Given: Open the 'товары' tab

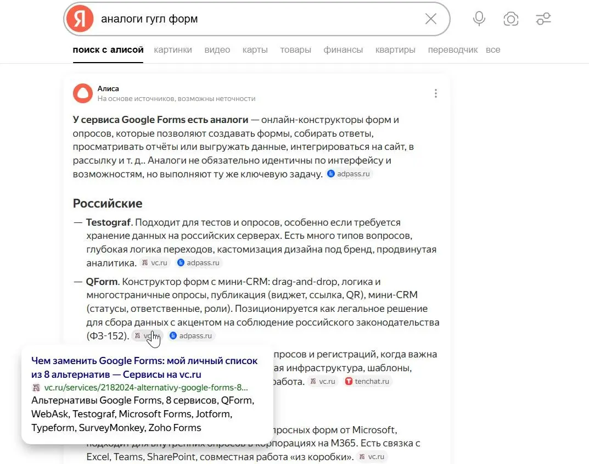Looking at the screenshot, I should click(296, 50).
